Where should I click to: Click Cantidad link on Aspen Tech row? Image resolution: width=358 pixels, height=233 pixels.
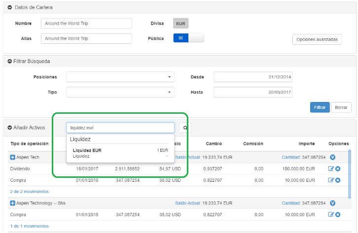(x=291, y=157)
